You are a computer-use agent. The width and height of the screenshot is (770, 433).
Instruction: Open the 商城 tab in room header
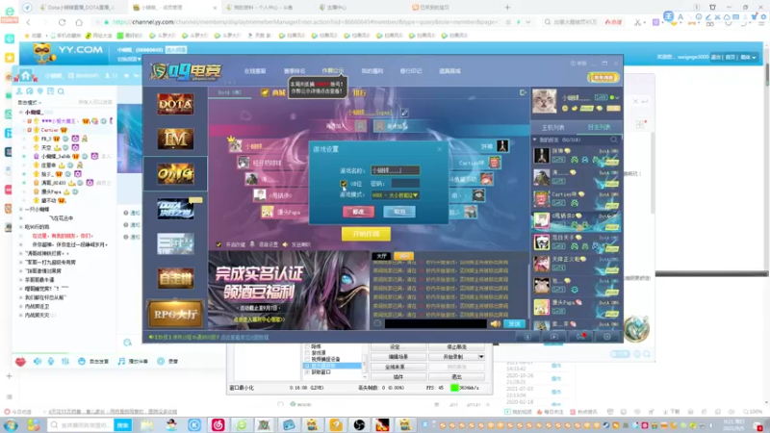tap(273, 92)
